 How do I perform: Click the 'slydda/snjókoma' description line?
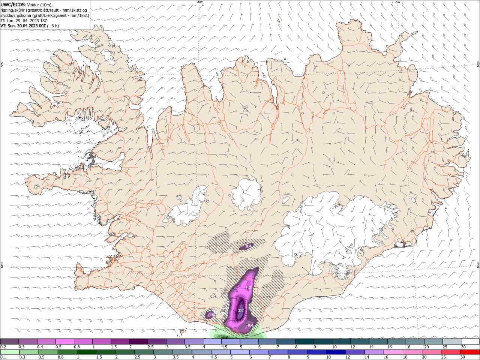[x=45, y=15]
